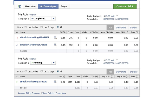Image resolution: width=156 pixels, height=97 pixels.
Task: Click the 0.21 bid value
Action: click(63, 82)
